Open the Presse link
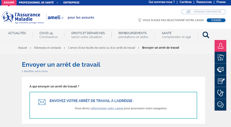The height and width of the screenshot is (127, 231). (221, 2)
